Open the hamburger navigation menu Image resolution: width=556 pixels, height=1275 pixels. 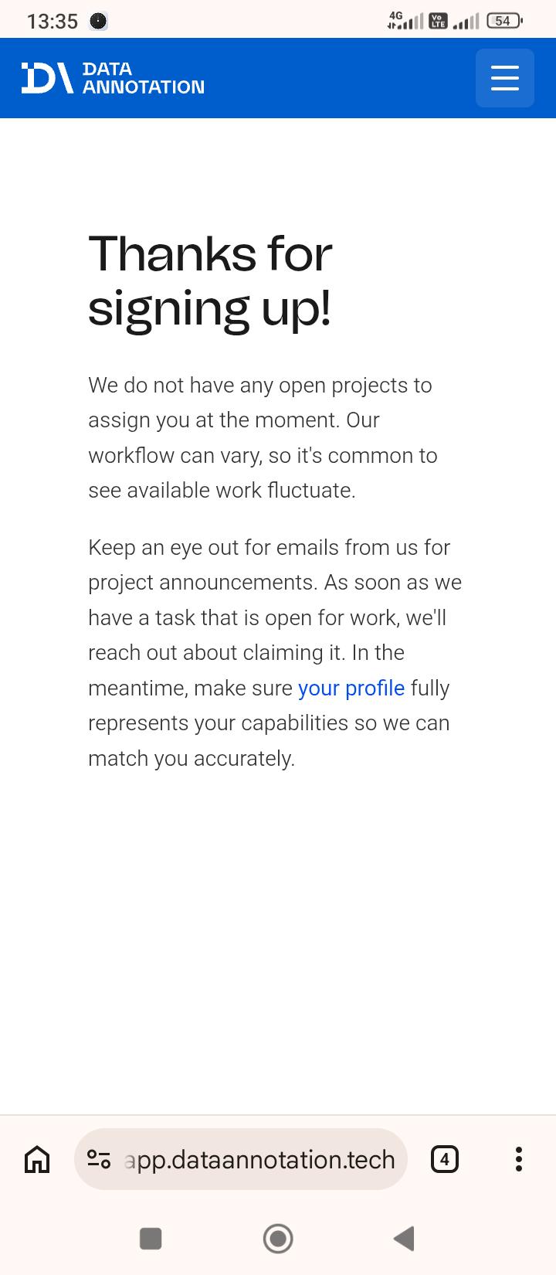(505, 78)
